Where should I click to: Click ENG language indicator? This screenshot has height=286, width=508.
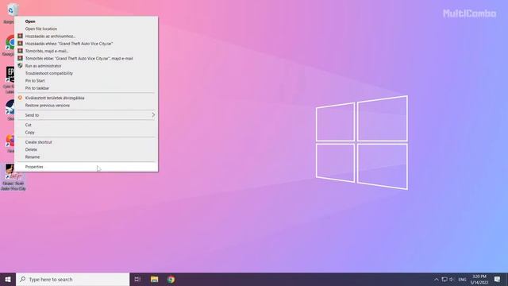(462, 280)
